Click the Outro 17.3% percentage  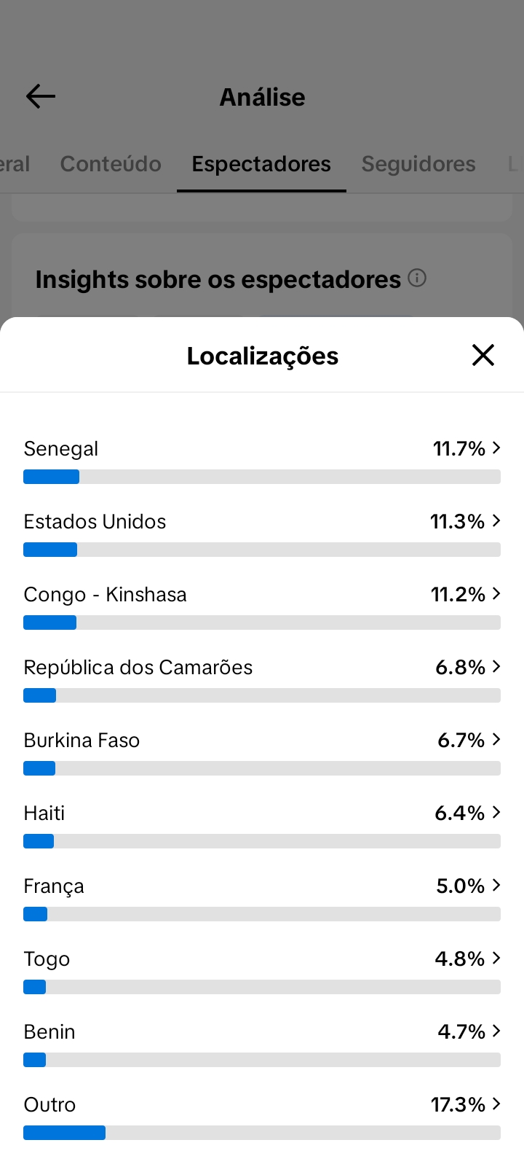tap(458, 1104)
